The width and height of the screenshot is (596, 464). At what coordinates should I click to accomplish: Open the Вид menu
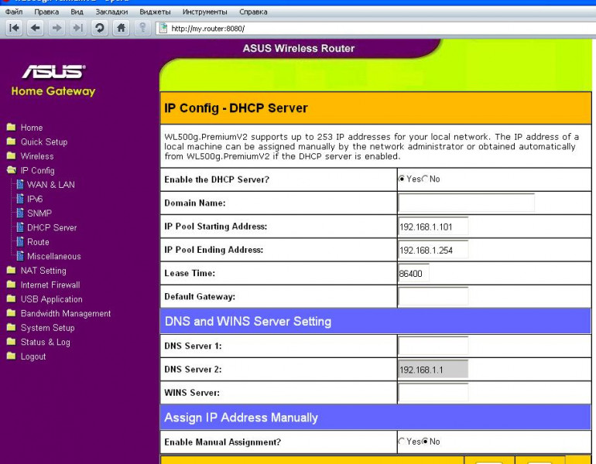point(77,12)
